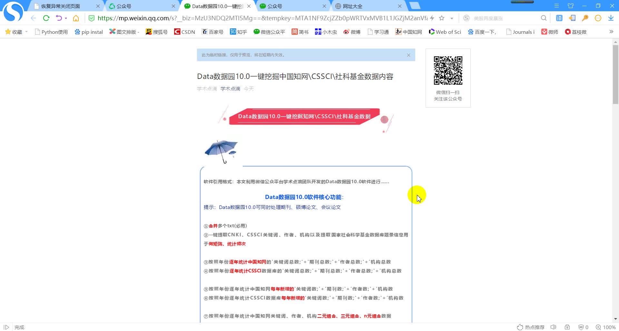Viewport: 619px width, 331px height.
Task: Toggle the sound speaker icon
Action: (x=553, y=327)
